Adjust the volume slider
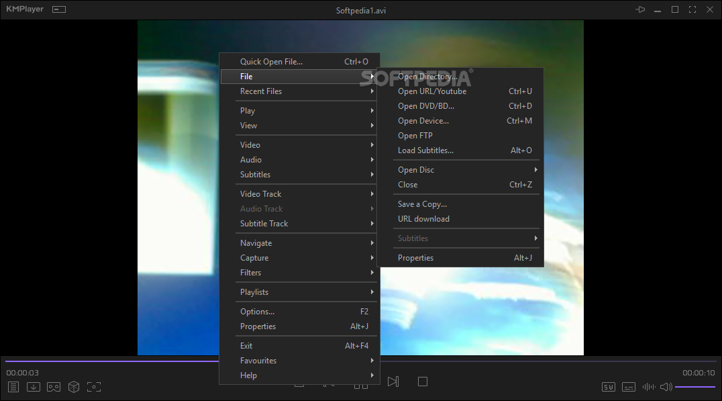The image size is (722, 401). tap(695, 387)
